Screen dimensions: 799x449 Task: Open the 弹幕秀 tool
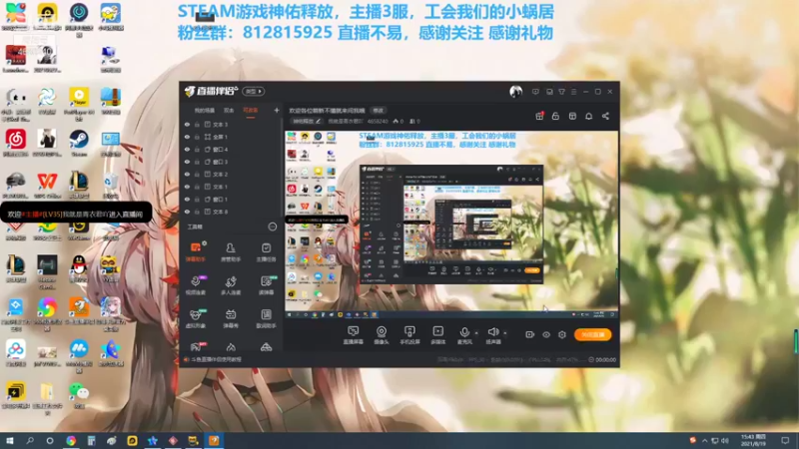[x=231, y=318]
